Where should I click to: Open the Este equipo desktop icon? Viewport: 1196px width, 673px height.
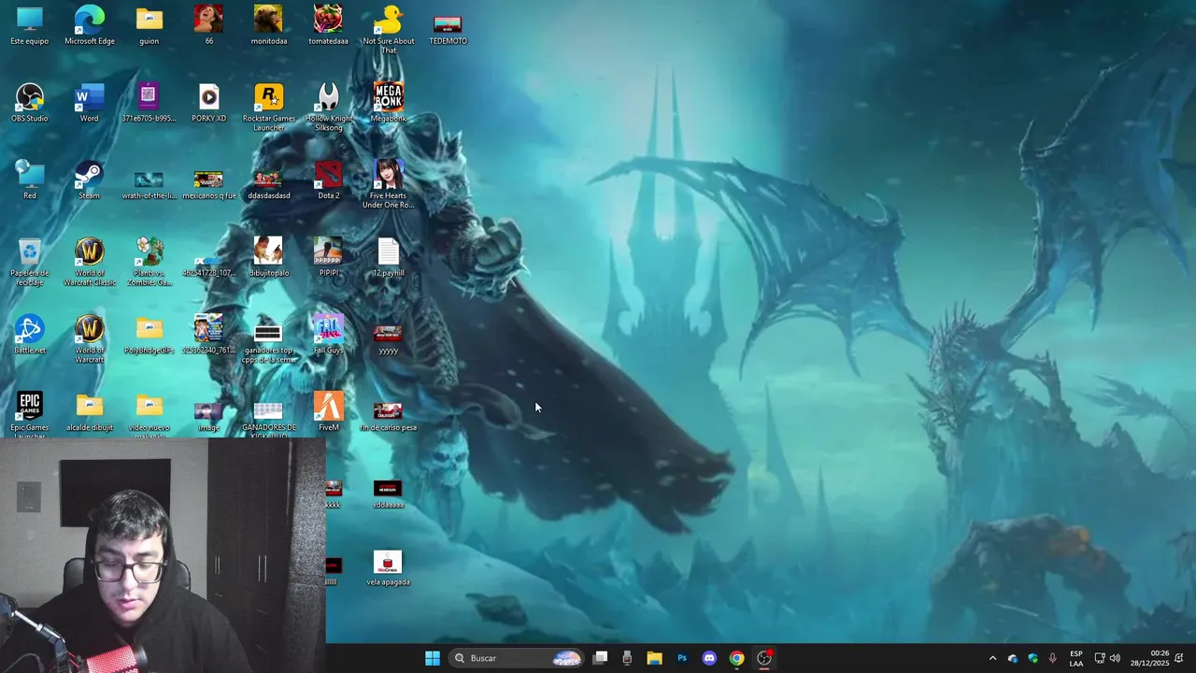pos(30,25)
